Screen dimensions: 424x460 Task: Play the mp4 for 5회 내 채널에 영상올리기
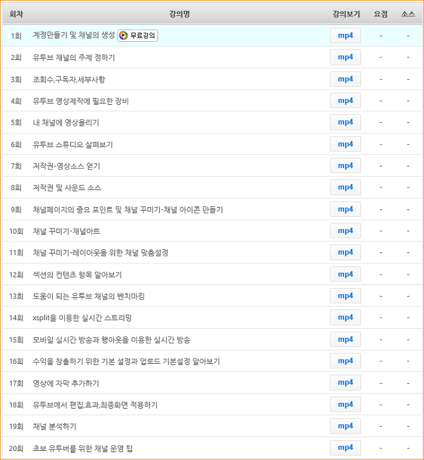coord(345,122)
